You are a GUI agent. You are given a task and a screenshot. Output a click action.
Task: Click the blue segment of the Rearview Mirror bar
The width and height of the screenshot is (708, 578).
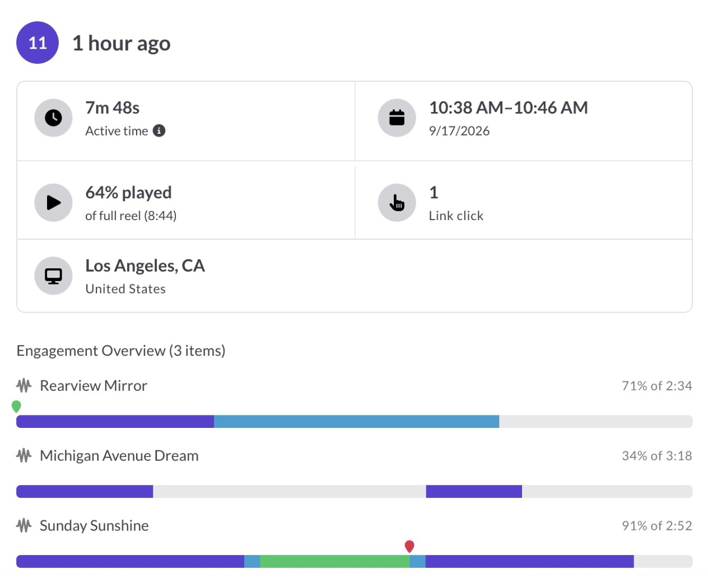(x=356, y=422)
